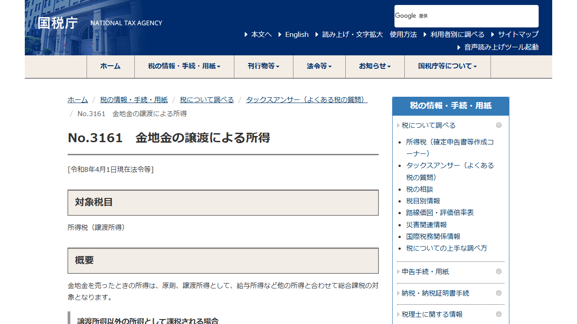Open the 刊行物等 dropdown menu
This screenshot has height=324, width=577.
(264, 66)
